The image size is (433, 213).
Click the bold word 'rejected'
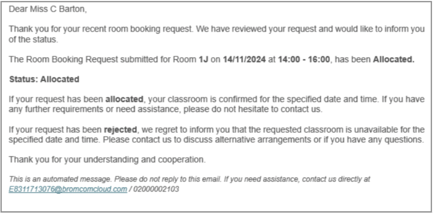click(x=120, y=130)
